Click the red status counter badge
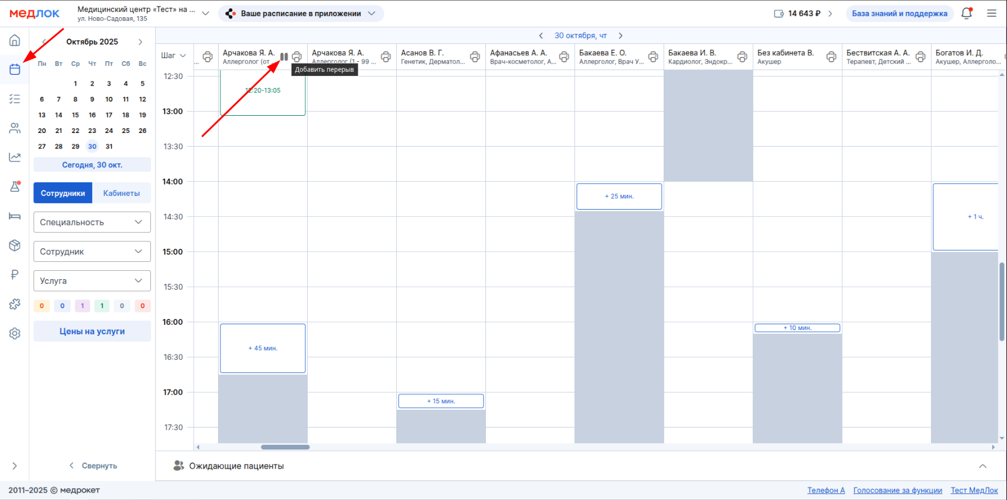This screenshot has height=500, width=1007. (143, 306)
